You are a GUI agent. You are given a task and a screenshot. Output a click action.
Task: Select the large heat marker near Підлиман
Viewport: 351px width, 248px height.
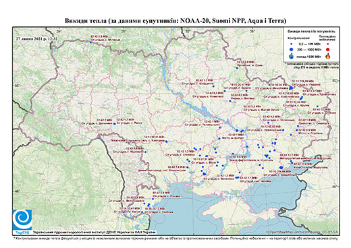pyautogui.click(x=291, y=88)
